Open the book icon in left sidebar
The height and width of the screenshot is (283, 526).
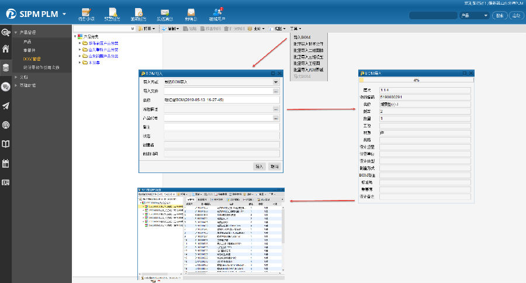[x=6, y=144]
